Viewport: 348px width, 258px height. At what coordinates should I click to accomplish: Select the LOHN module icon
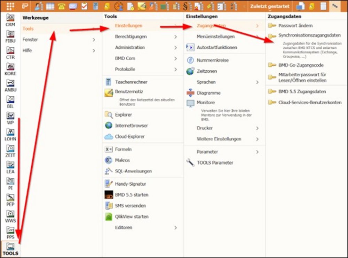coord(10,134)
